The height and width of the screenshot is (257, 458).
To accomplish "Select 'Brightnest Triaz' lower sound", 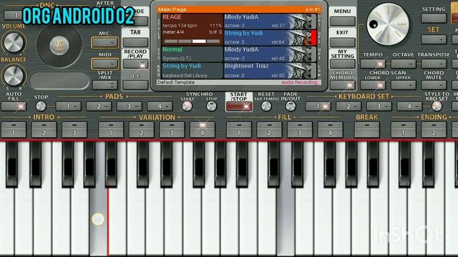I will point(270,71).
